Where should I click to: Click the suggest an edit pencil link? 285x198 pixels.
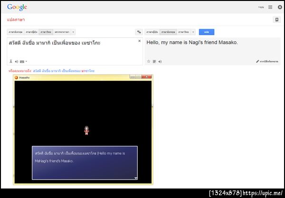pos(267,61)
